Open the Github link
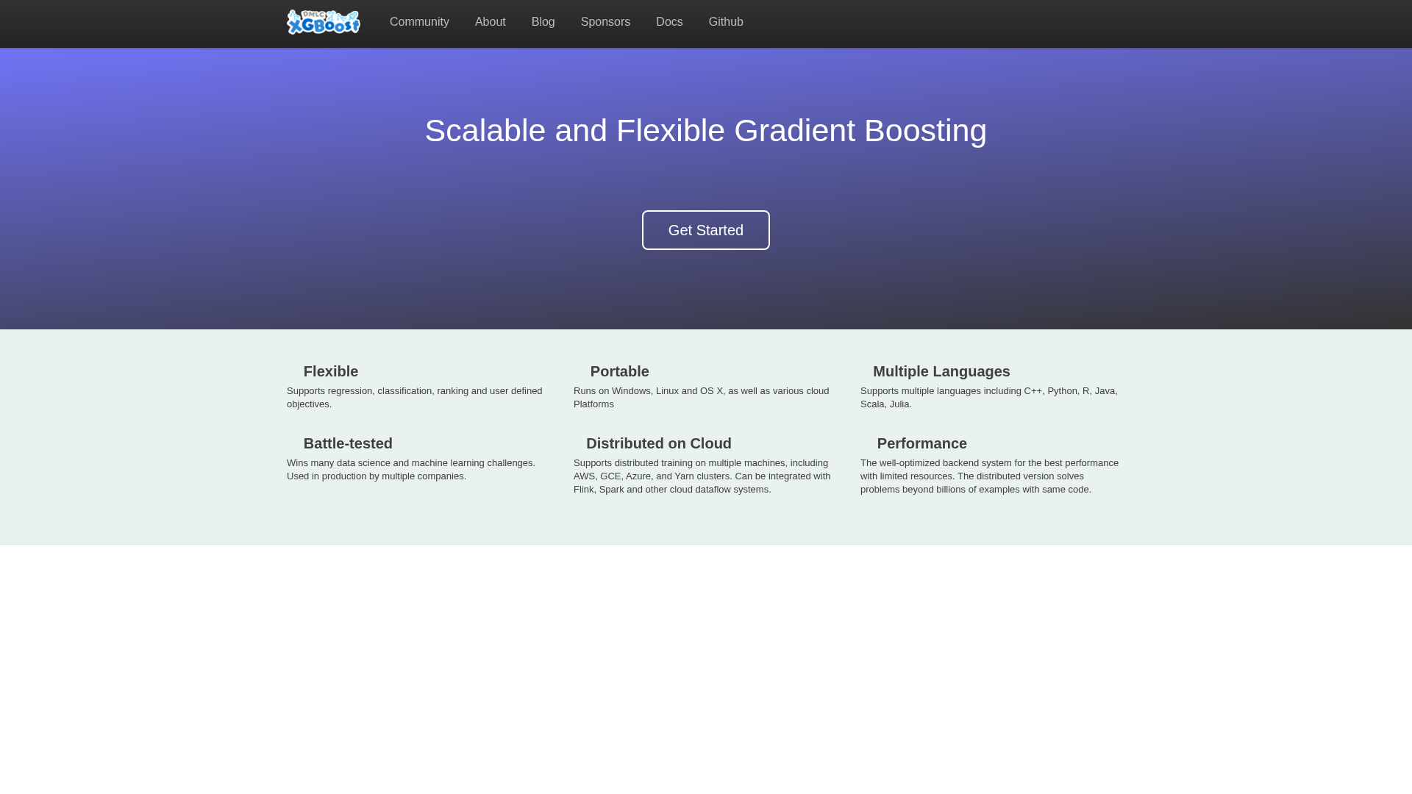This screenshot has width=1412, height=794. pos(726,21)
